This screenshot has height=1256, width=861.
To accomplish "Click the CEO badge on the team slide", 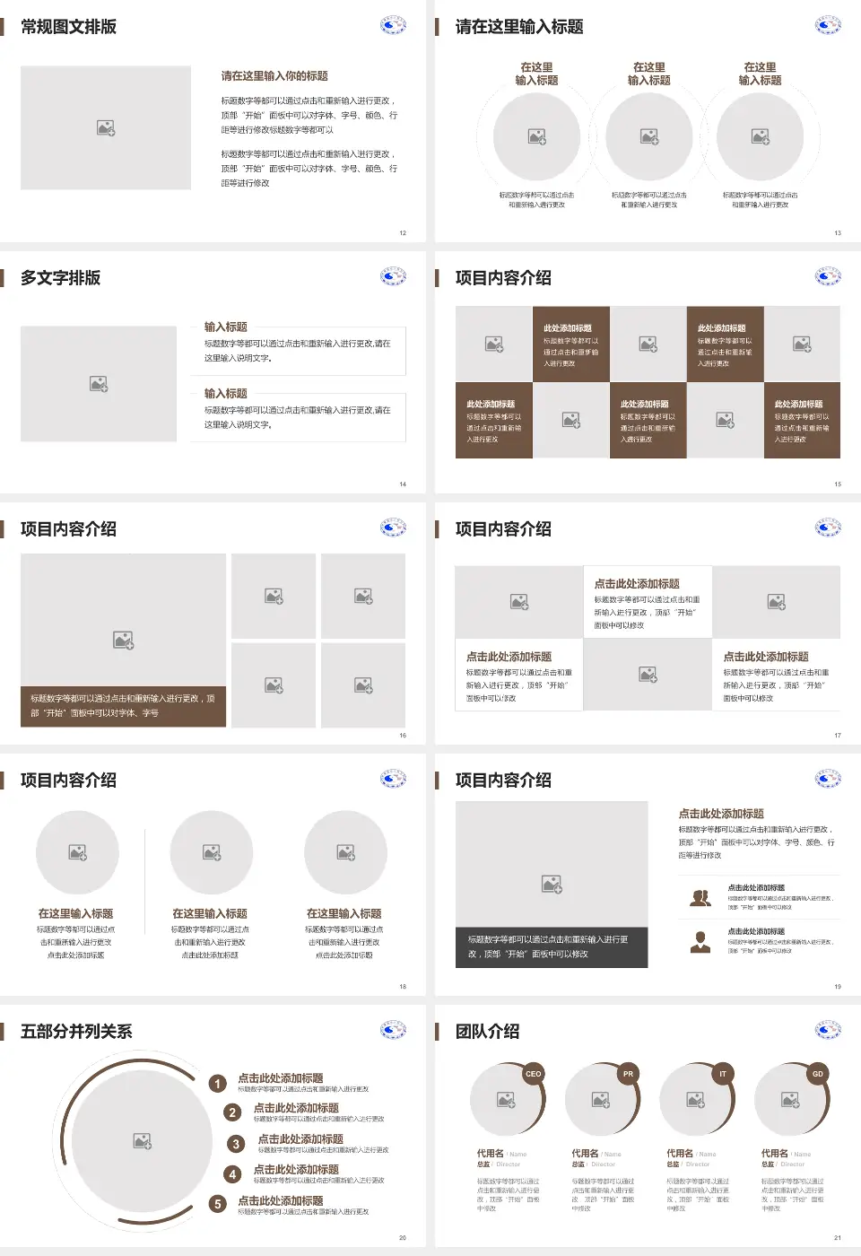I will pos(534,1074).
